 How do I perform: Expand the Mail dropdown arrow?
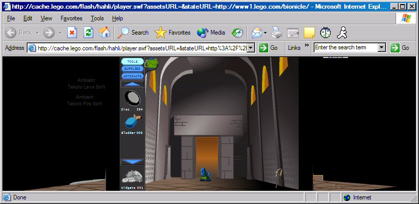266,33
